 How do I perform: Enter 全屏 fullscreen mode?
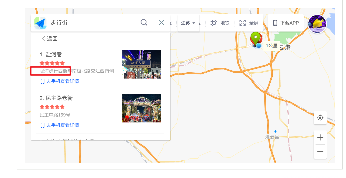pyautogui.click(x=249, y=23)
